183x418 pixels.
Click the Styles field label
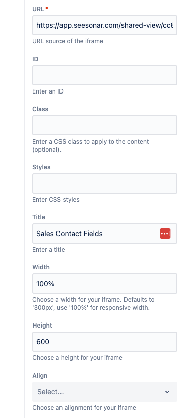(x=41, y=167)
